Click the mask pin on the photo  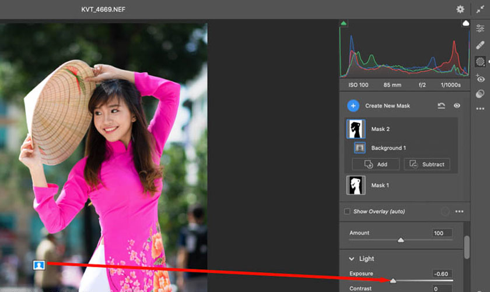(x=39, y=265)
